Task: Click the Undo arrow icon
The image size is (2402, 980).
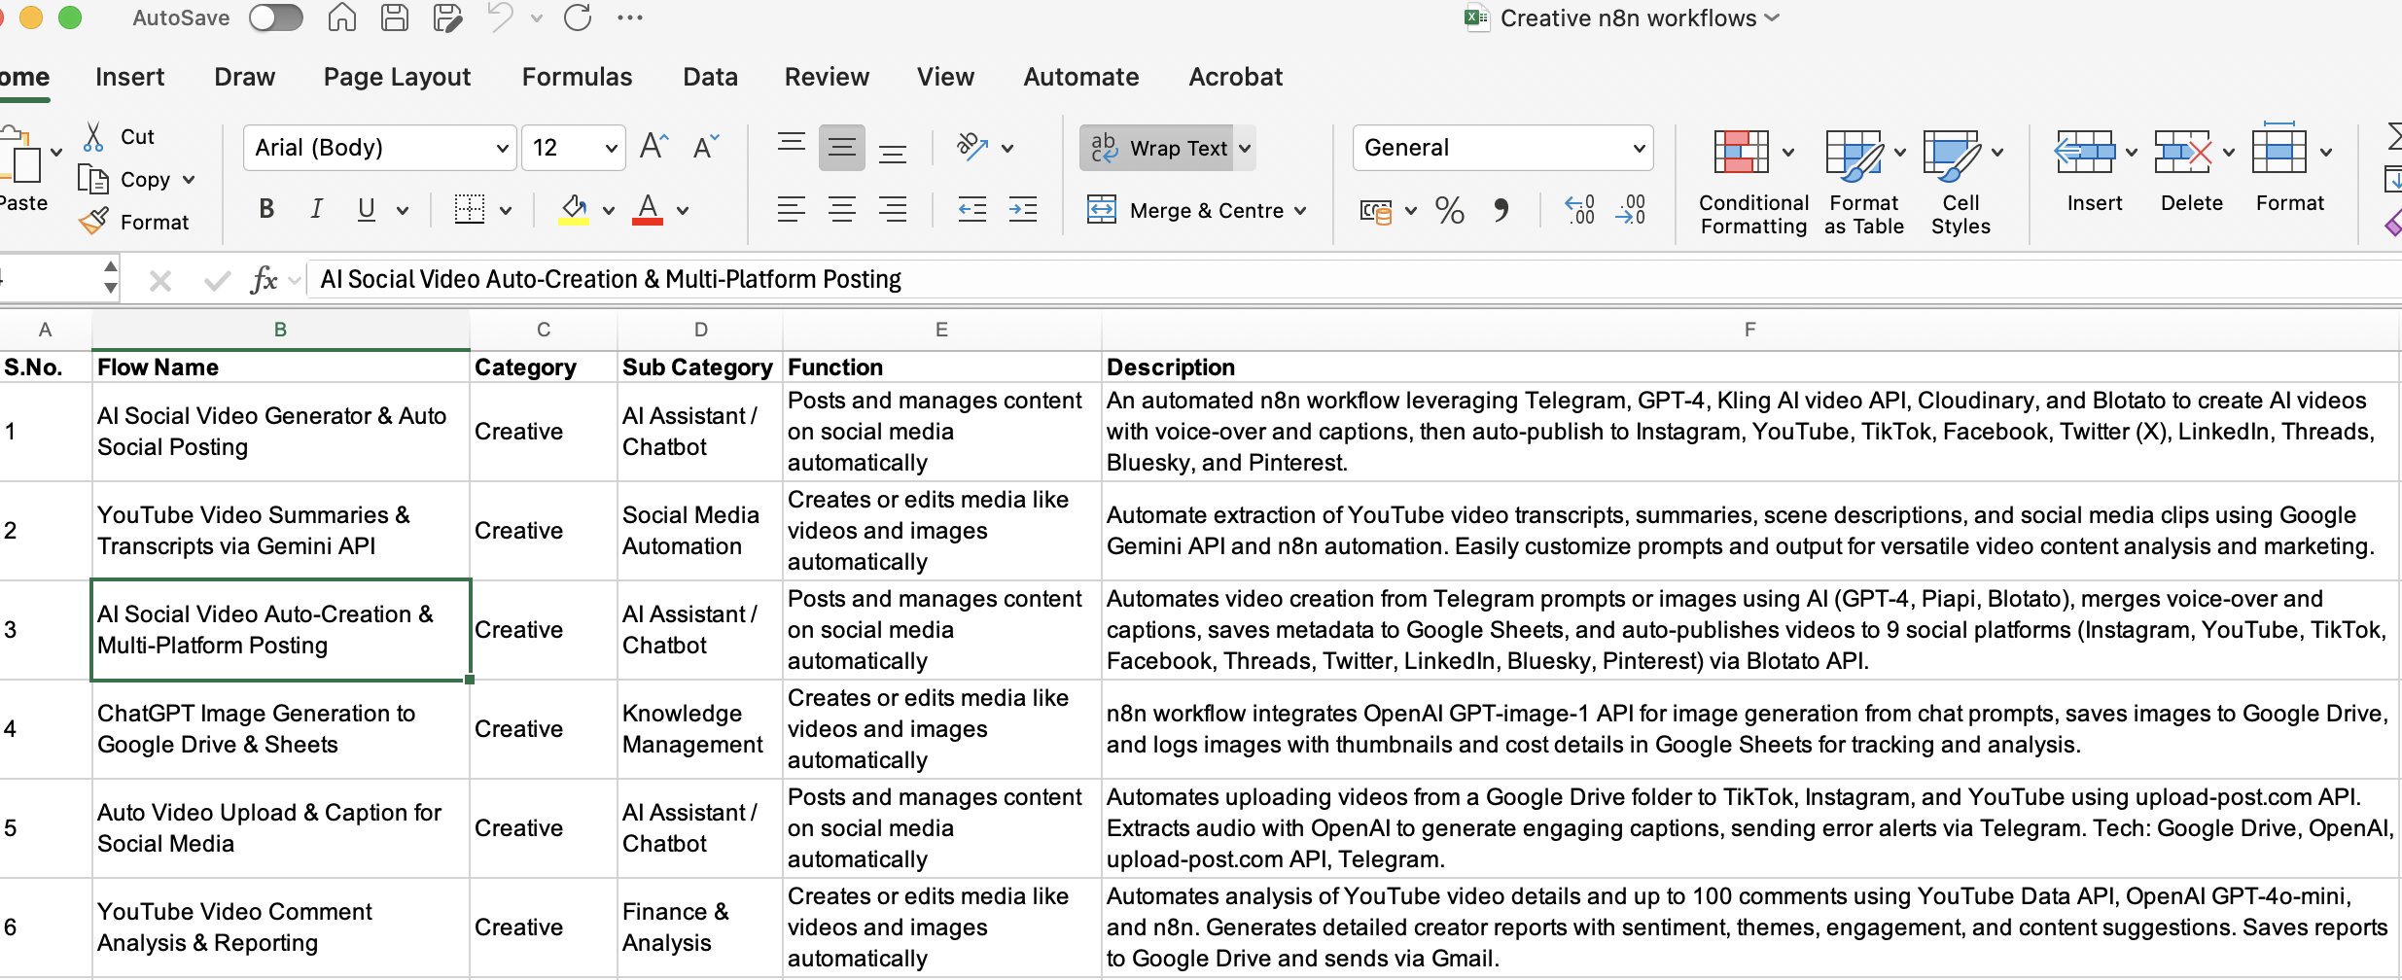Action: tap(501, 17)
